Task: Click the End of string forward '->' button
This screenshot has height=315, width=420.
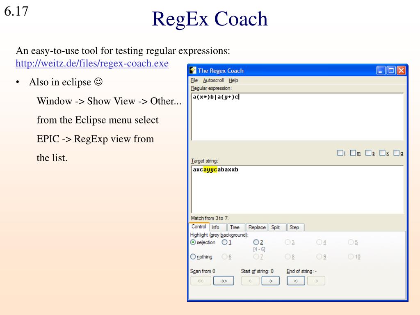Action: 316,281
